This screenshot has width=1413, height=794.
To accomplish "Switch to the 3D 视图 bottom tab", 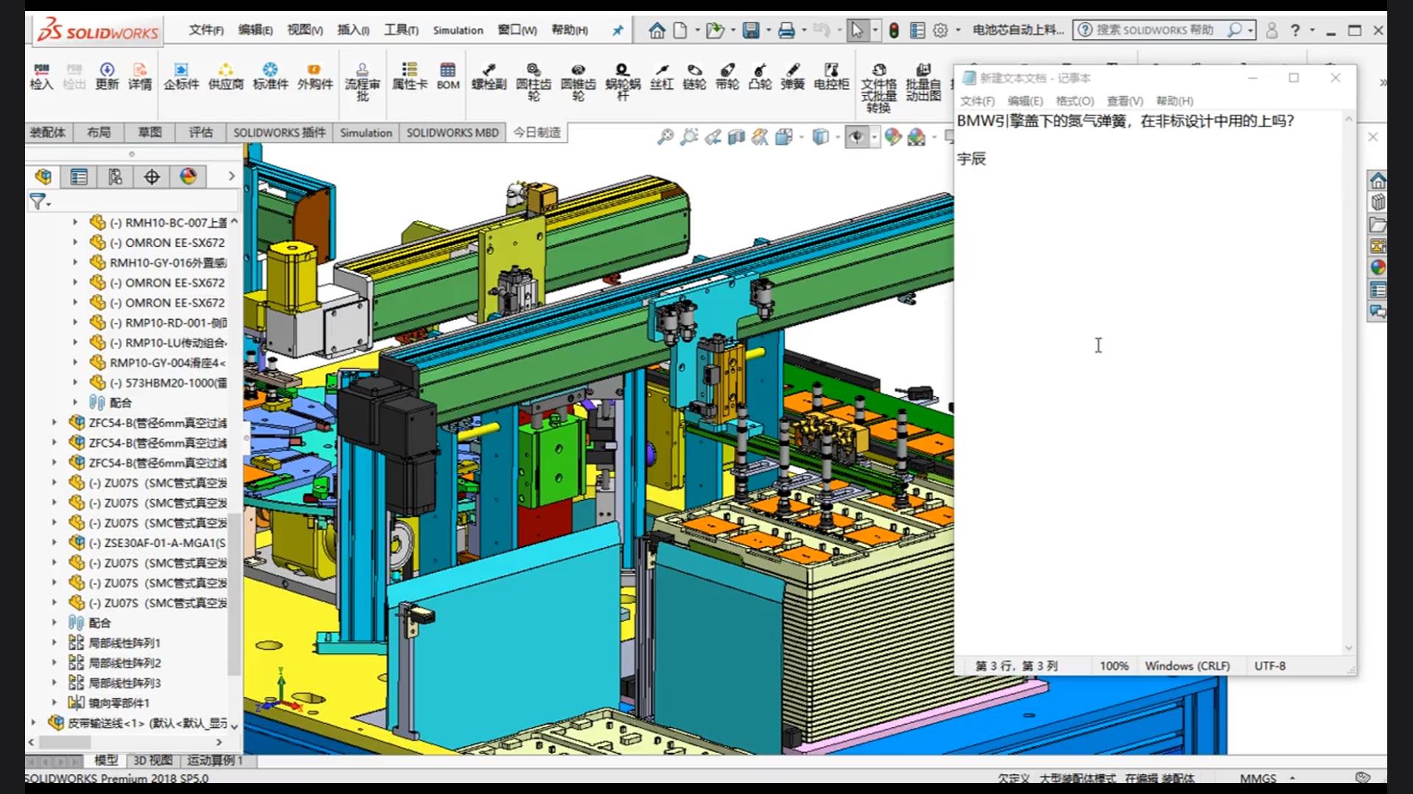I will coord(152,760).
